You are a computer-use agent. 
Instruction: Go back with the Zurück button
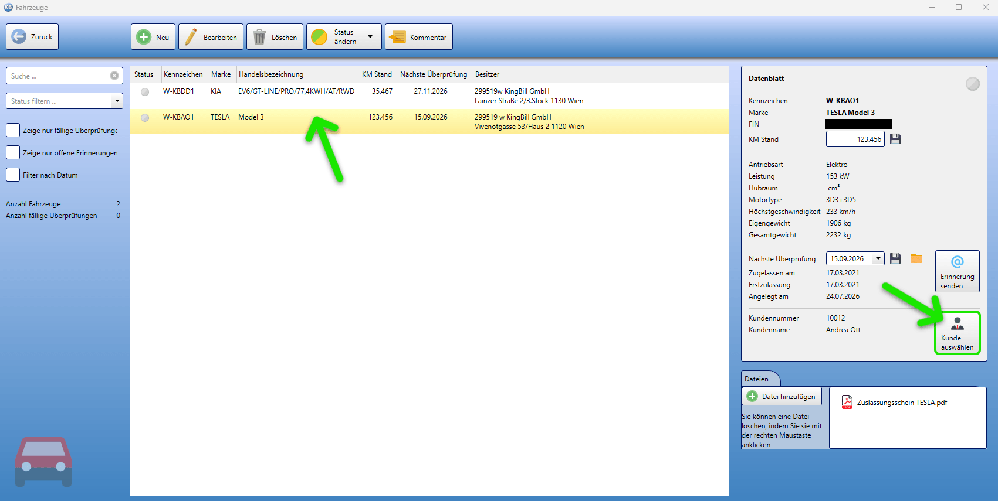pos(32,36)
